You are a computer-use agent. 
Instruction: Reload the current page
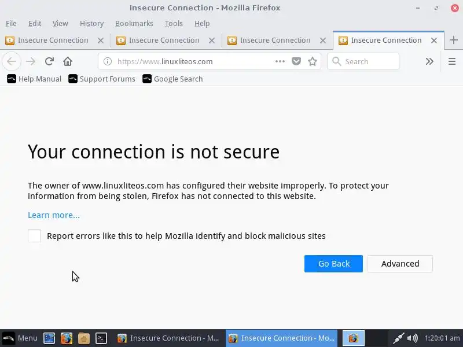49,61
